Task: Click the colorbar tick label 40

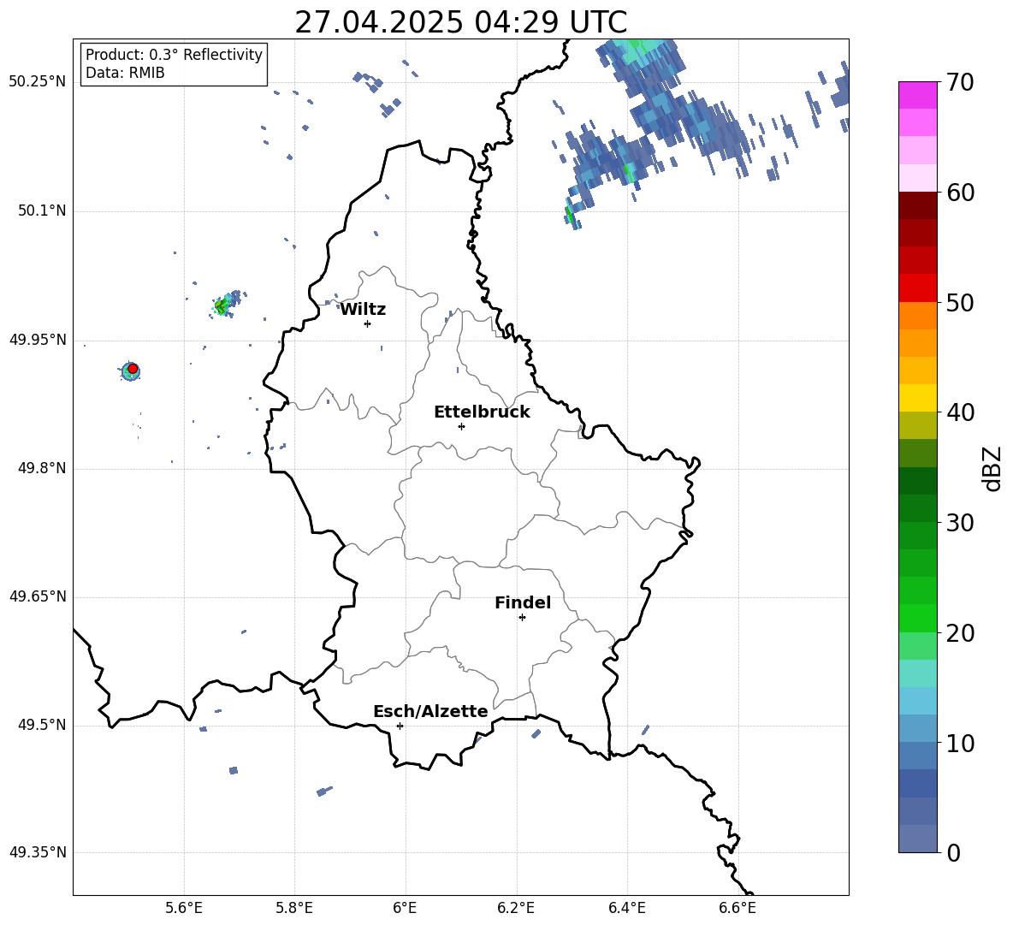Action: [961, 412]
